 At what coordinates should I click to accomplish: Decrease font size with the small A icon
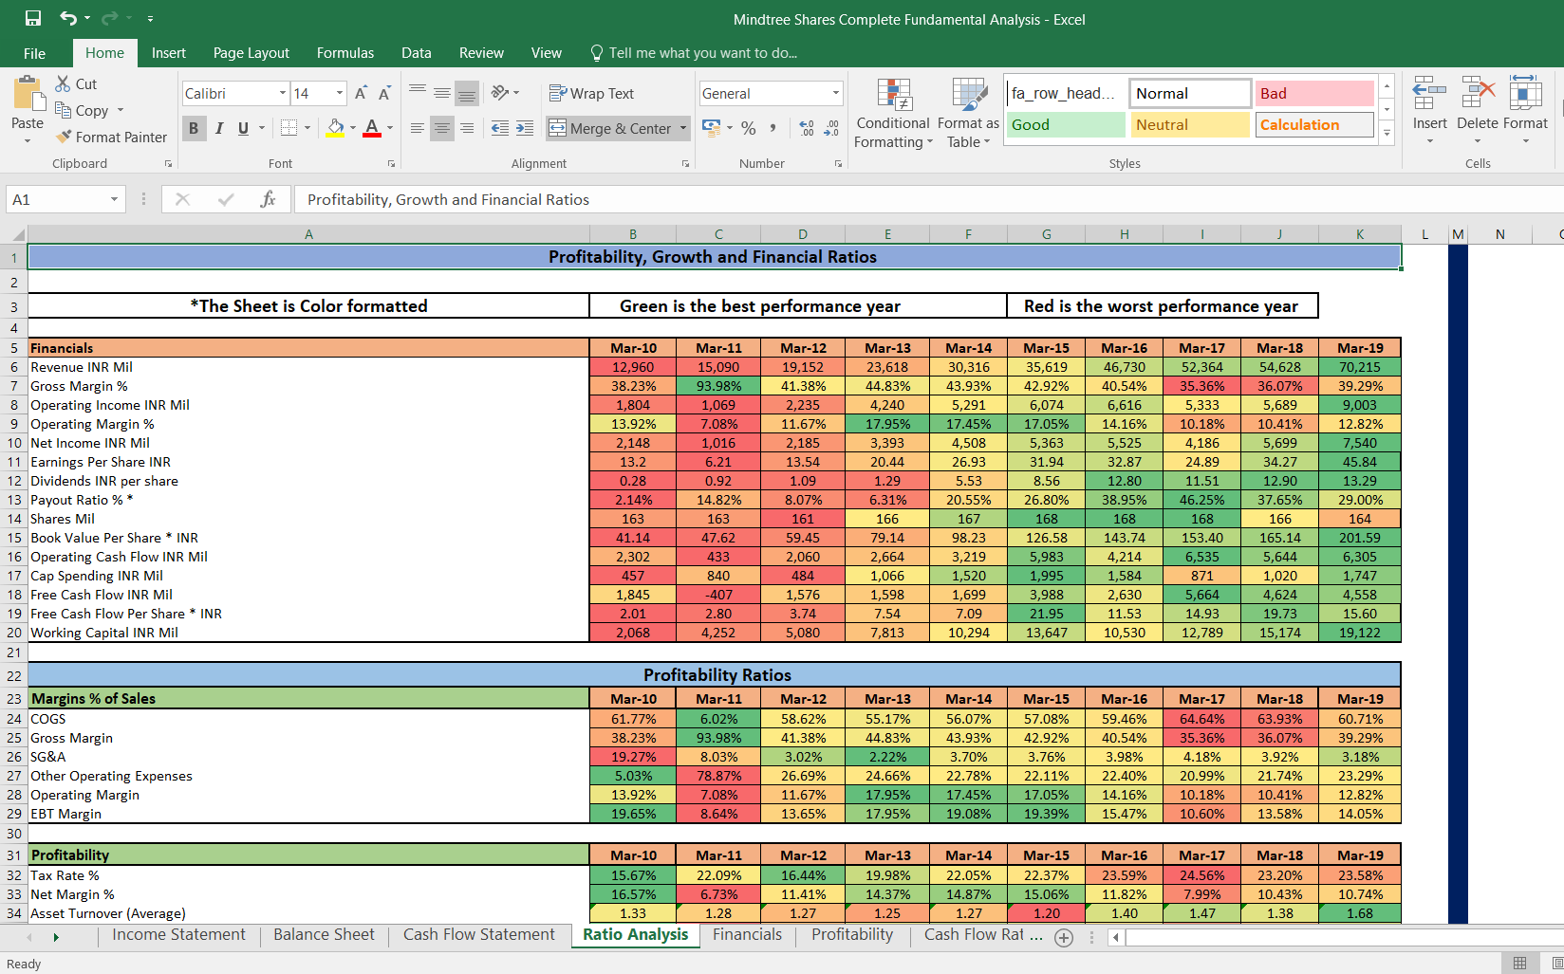point(384,93)
